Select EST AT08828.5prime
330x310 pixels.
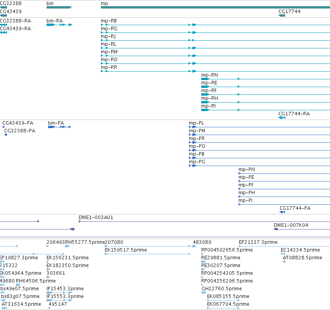click(x=302, y=258)
